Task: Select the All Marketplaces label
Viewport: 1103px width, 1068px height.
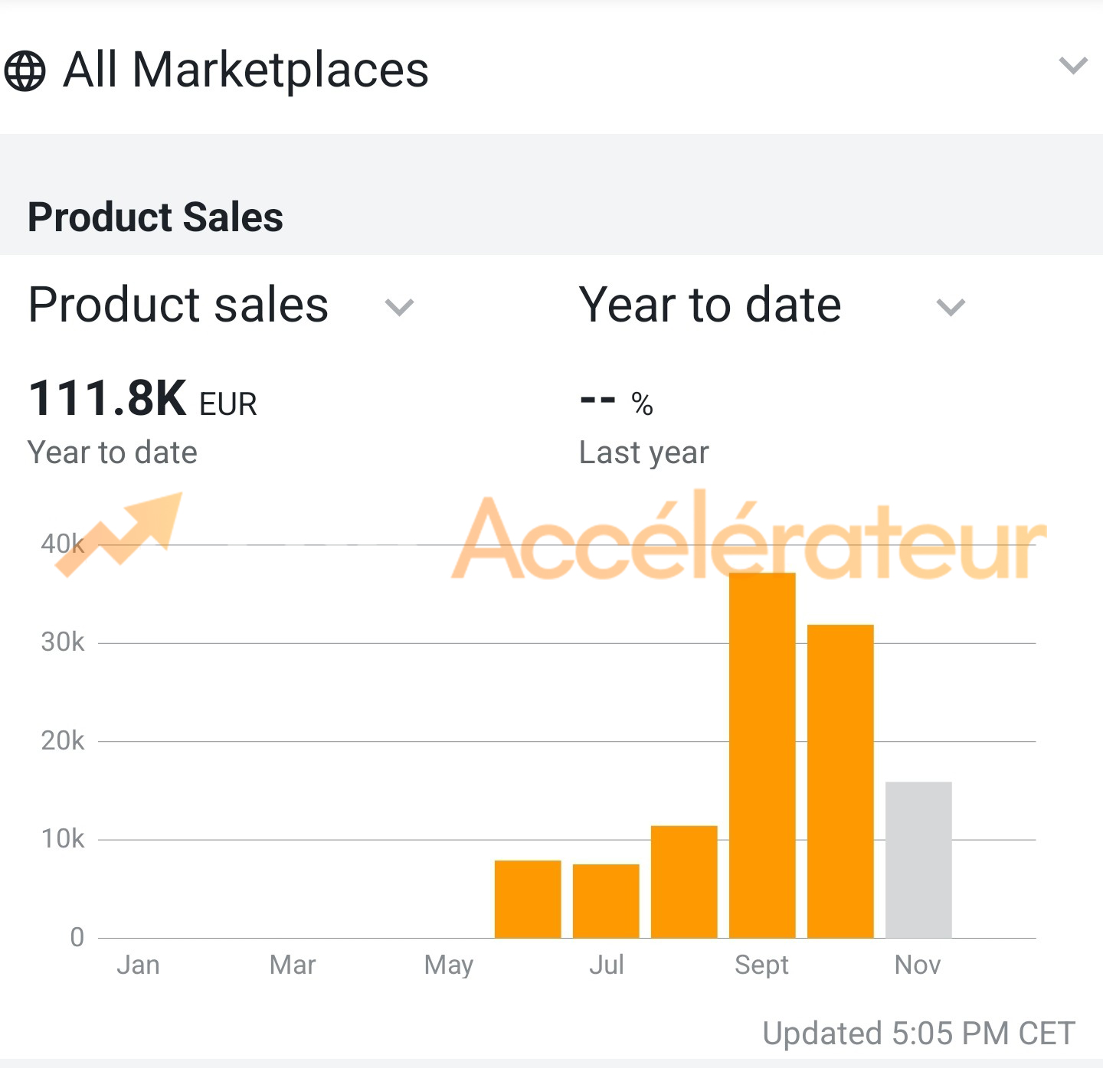Action: 245,70
